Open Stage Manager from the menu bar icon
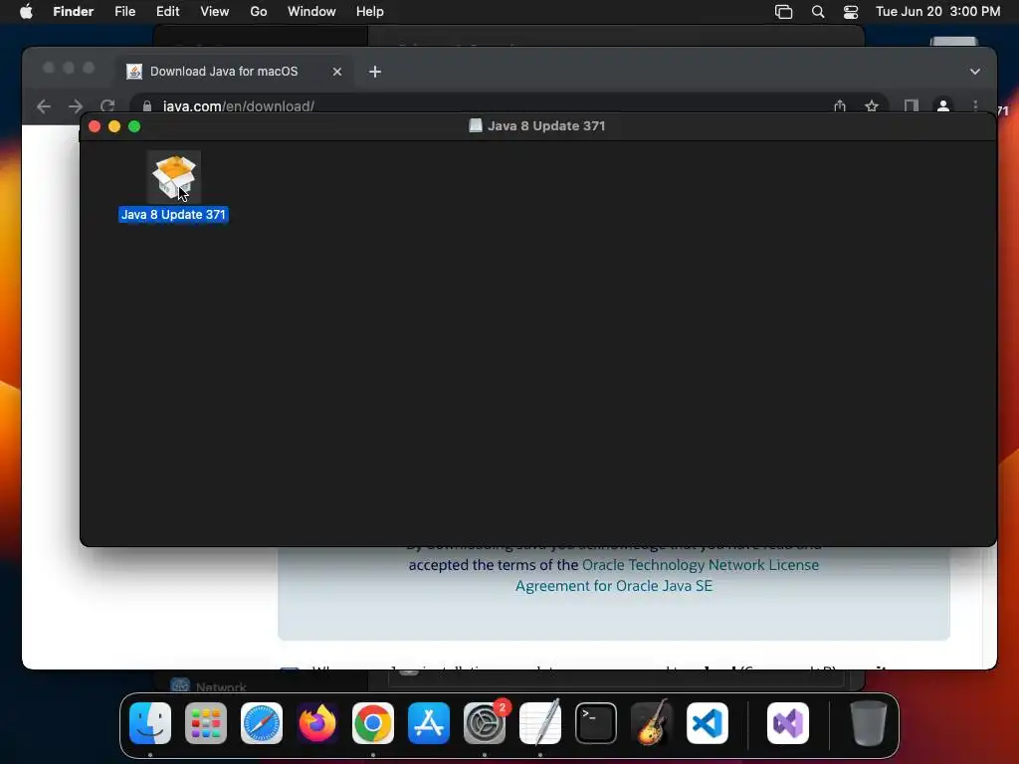 [784, 12]
